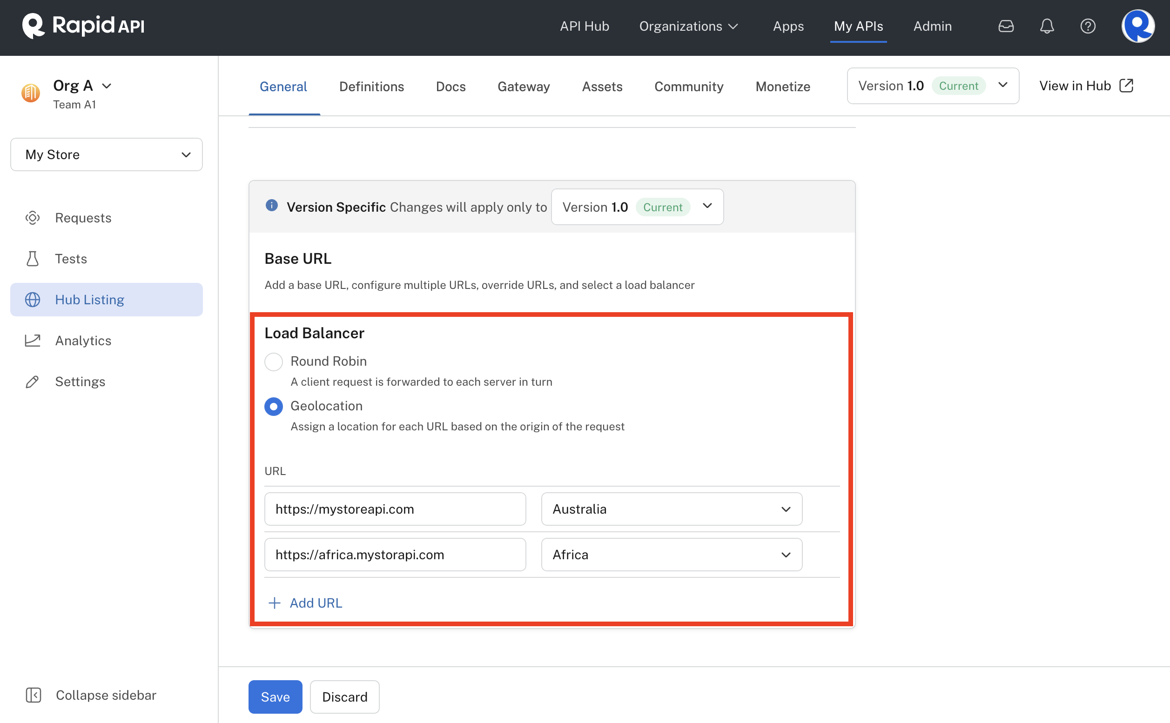The width and height of the screenshot is (1170, 723).
Task: Open the Version Specific version dropdown
Action: [637, 207]
